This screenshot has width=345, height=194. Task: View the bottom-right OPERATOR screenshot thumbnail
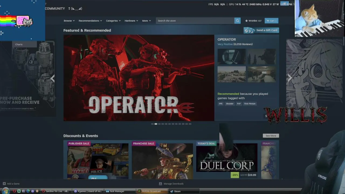tap(262, 74)
